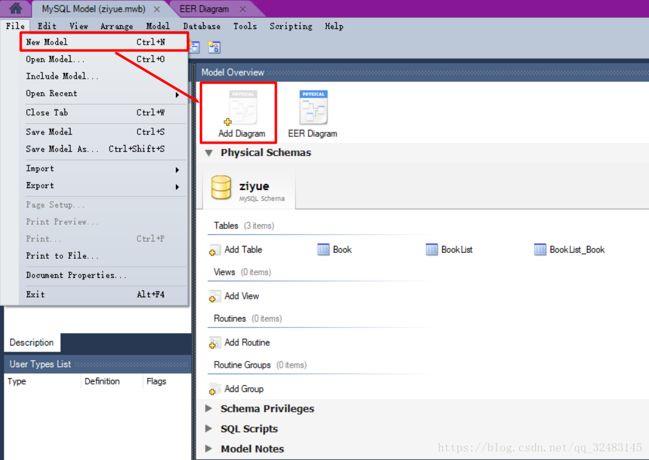Click the Views (0 items) heading
Image resolution: width=649 pixels, height=460 pixels.
pos(242,272)
